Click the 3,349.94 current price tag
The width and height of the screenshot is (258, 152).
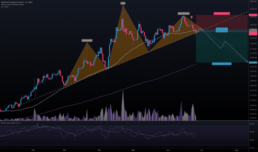[x=253, y=30]
